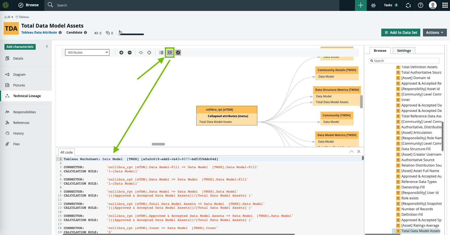The width and height of the screenshot is (450, 235).
Task: Collapse the left sidebar chevron
Action: [x=47, y=46]
